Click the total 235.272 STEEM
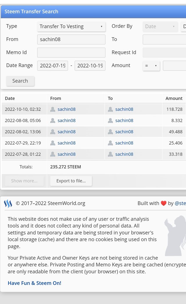 point(65,167)
